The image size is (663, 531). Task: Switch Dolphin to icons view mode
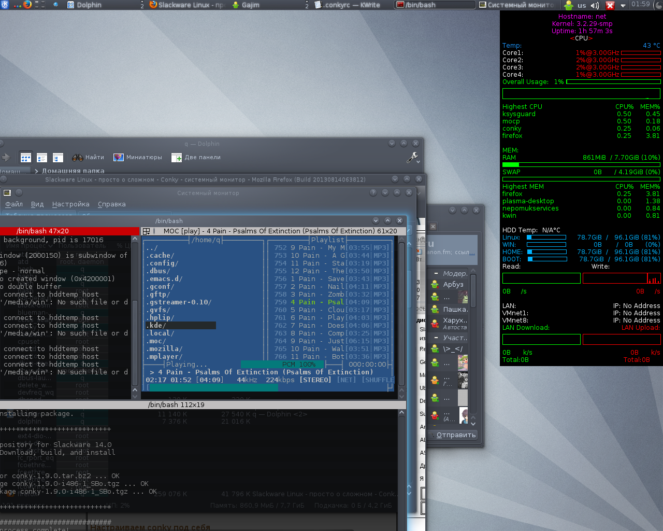point(25,157)
